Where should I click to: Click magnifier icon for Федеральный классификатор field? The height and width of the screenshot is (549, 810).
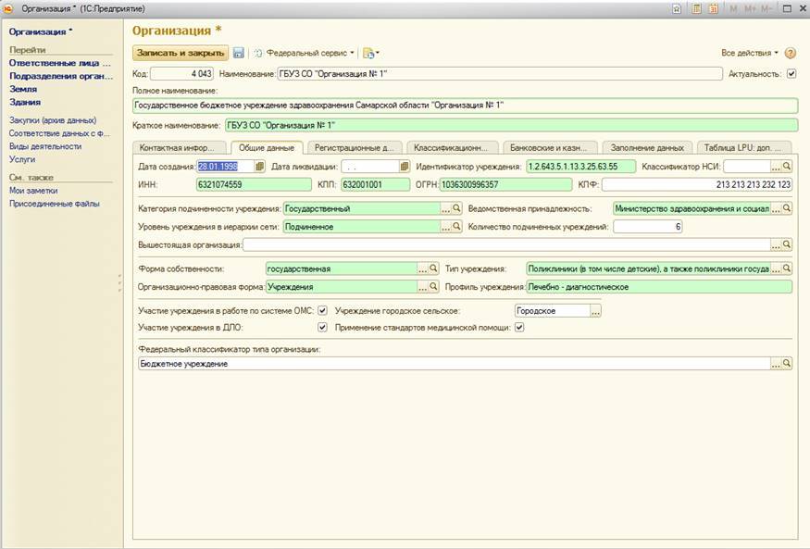point(787,364)
